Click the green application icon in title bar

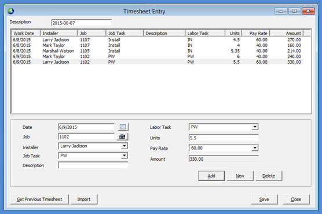(x=11, y=11)
